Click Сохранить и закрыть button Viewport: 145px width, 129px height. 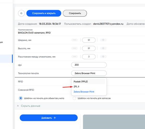pyautogui.click(x=44, y=13)
